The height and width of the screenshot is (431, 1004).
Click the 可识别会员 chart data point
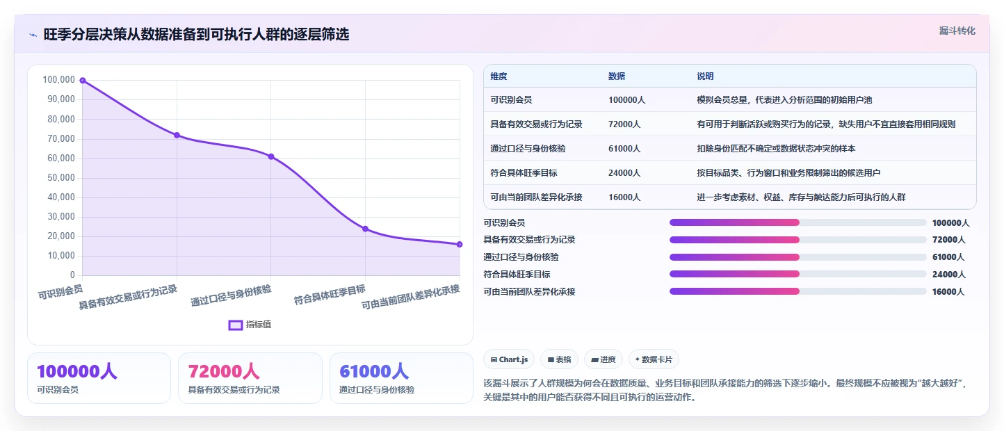[x=83, y=81]
